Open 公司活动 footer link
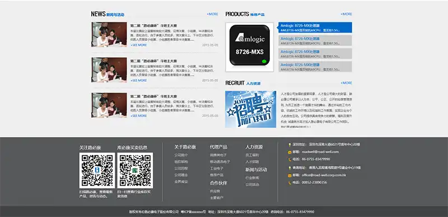Viewport: 448px width, 217px height. (x=252, y=184)
